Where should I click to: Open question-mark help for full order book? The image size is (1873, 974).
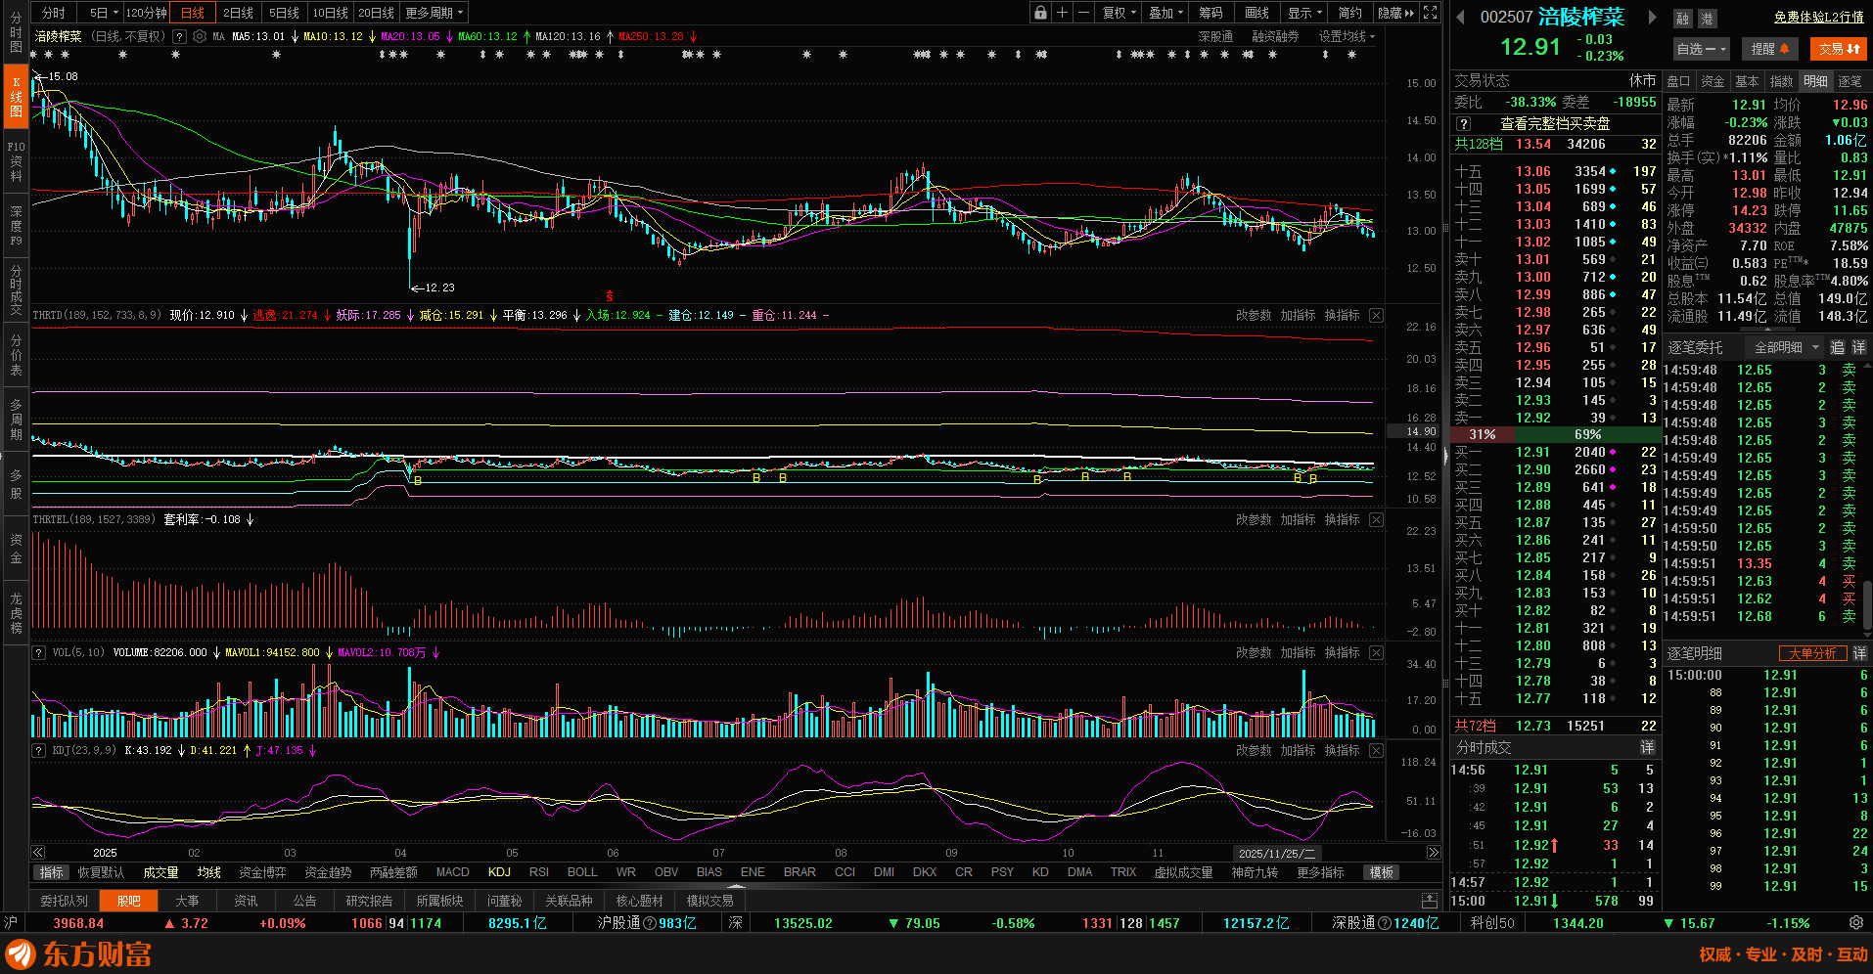(1463, 124)
